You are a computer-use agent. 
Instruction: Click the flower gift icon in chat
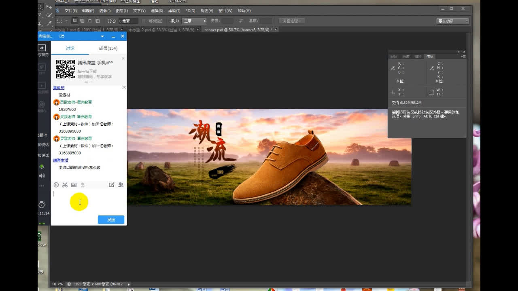pyautogui.click(x=83, y=185)
